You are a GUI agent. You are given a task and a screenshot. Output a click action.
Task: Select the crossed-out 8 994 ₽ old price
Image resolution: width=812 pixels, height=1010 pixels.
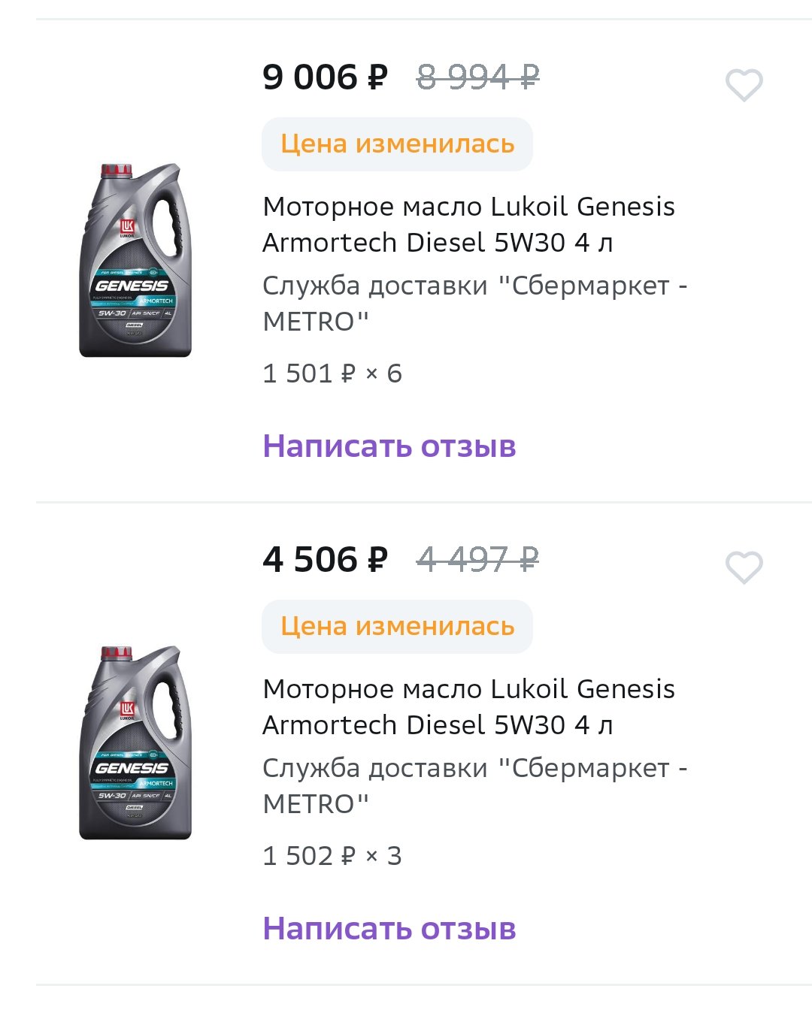pyautogui.click(x=478, y=77)
